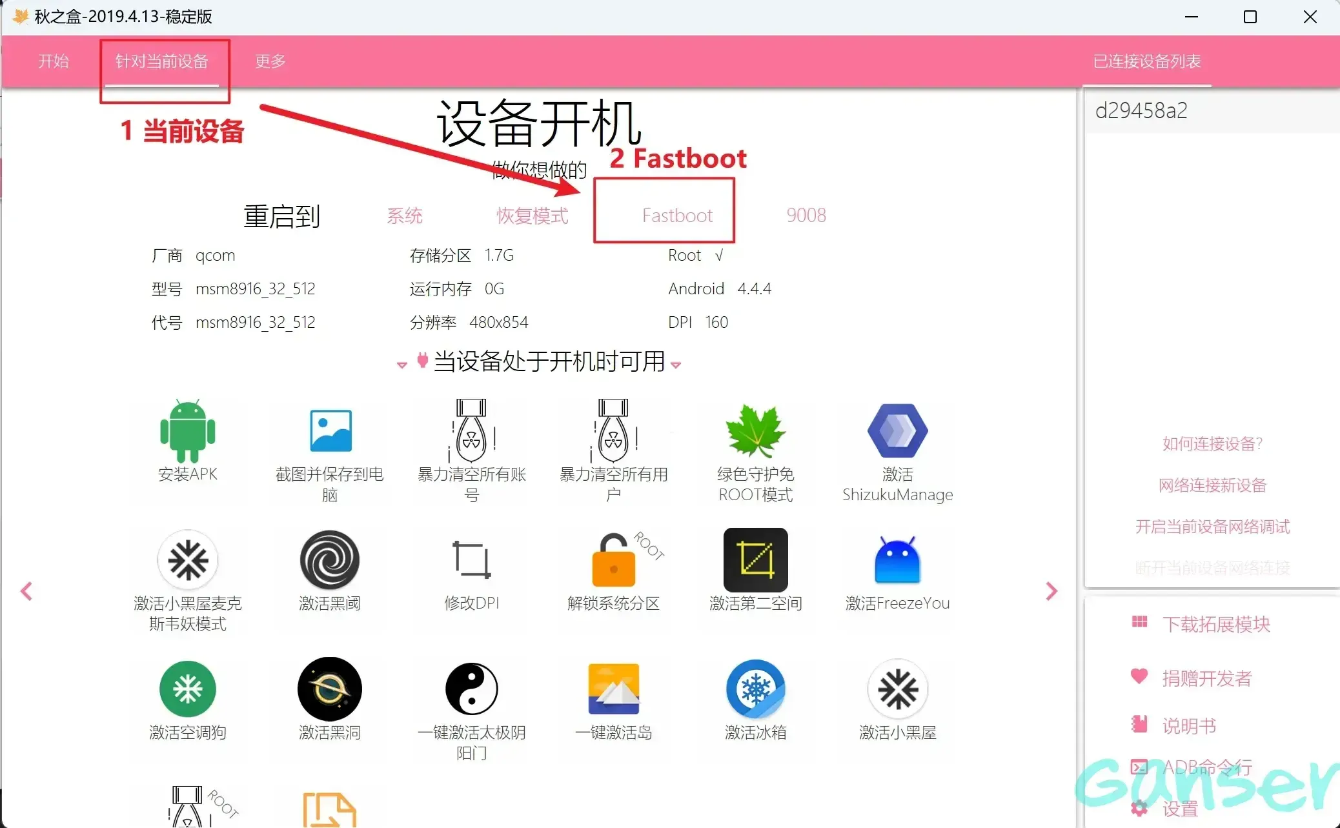1340x828 pixels.
Task: Click 网络连接新设备 link
Action: [1212, 485]
